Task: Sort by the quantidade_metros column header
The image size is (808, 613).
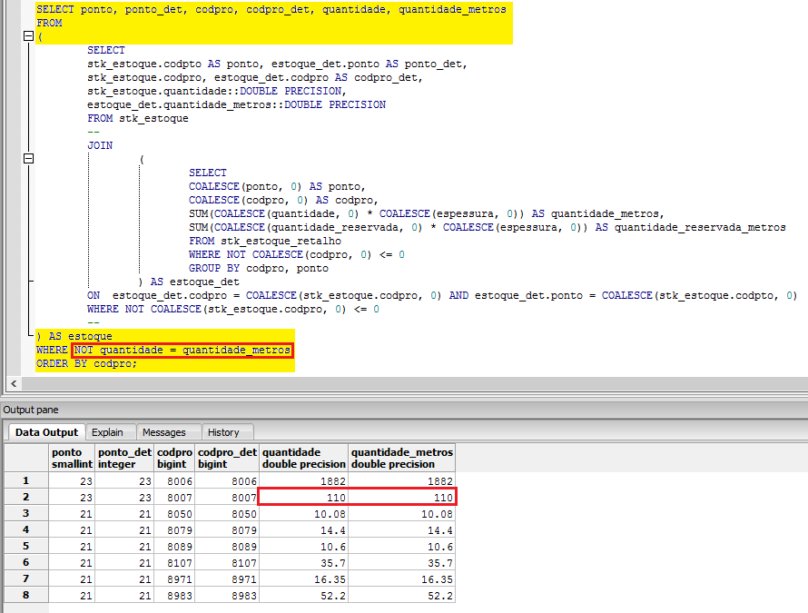Action: 400,457
